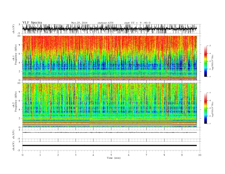Select the "Nov.25, 2014" date label
Screen dimensions: 225x174
(79, 23)
